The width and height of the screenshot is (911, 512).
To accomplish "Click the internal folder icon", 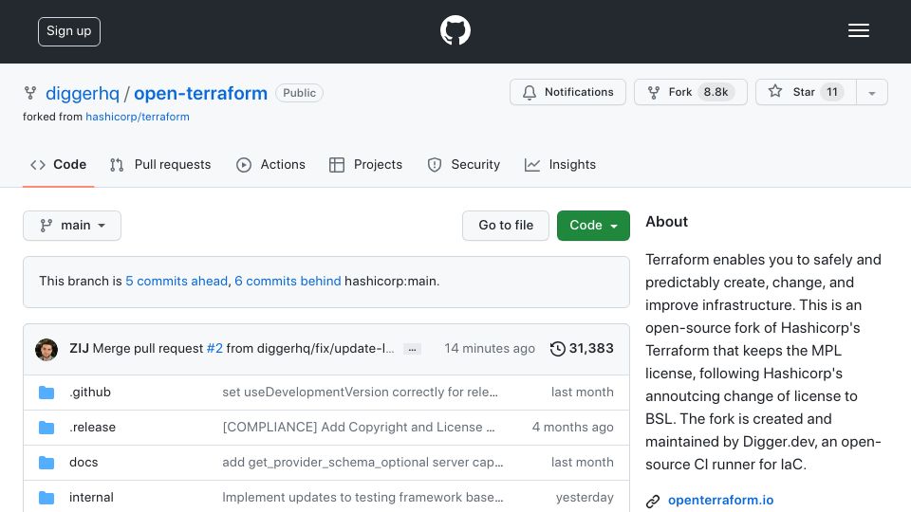I will 46,498.
